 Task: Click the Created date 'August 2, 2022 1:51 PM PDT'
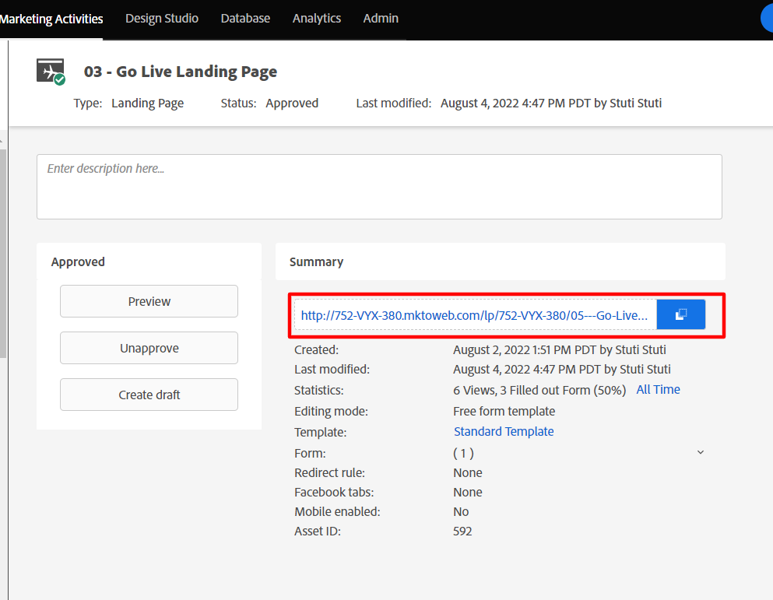pyautogui.click(x=525, y=350)
